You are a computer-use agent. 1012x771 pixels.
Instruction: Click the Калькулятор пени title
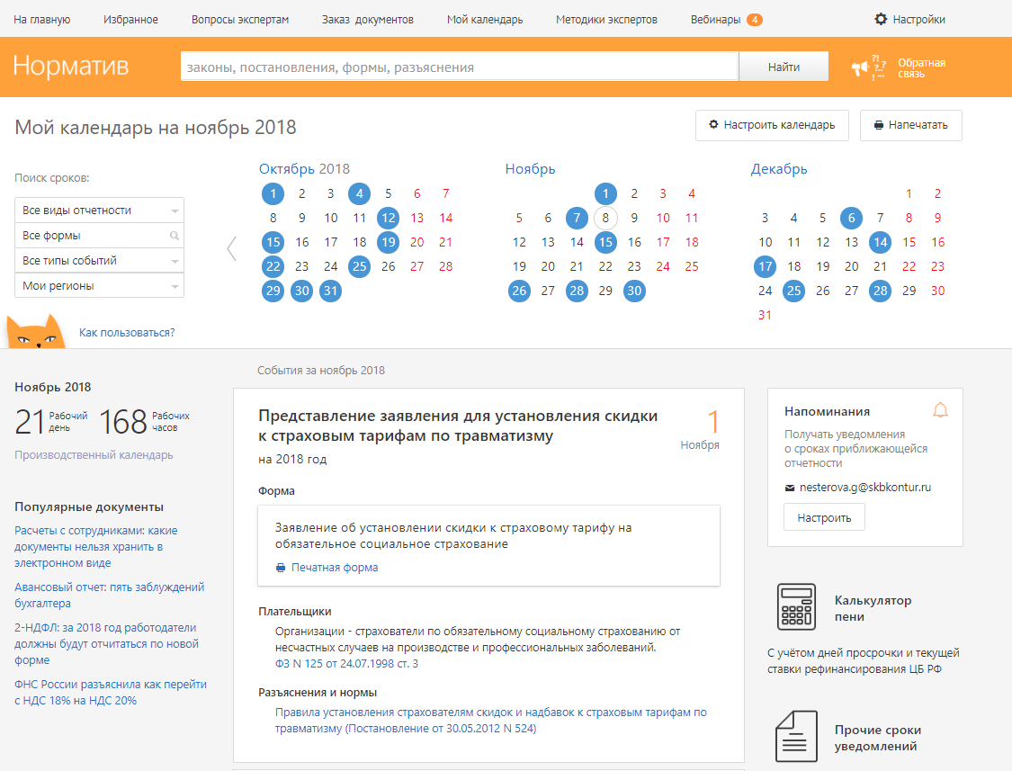(x=873, y=608)
